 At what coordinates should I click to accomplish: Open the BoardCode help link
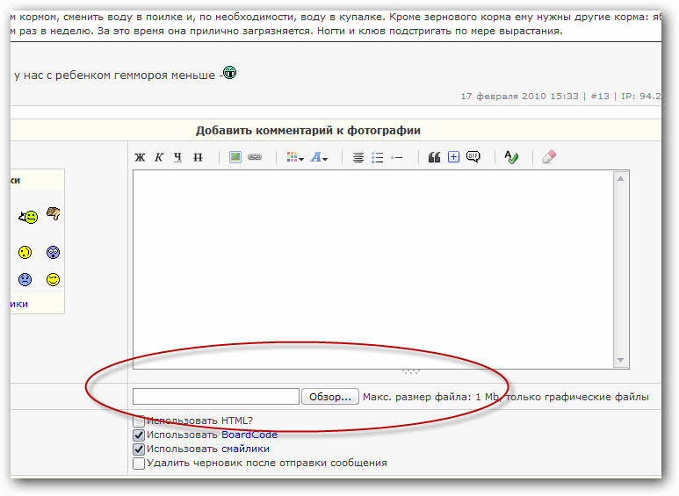(249, 435)
